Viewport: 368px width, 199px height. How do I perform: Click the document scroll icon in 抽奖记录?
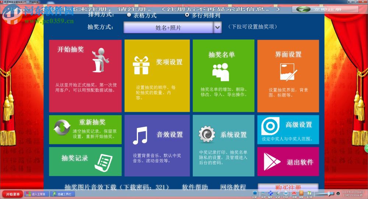click(x=103, y=163)
